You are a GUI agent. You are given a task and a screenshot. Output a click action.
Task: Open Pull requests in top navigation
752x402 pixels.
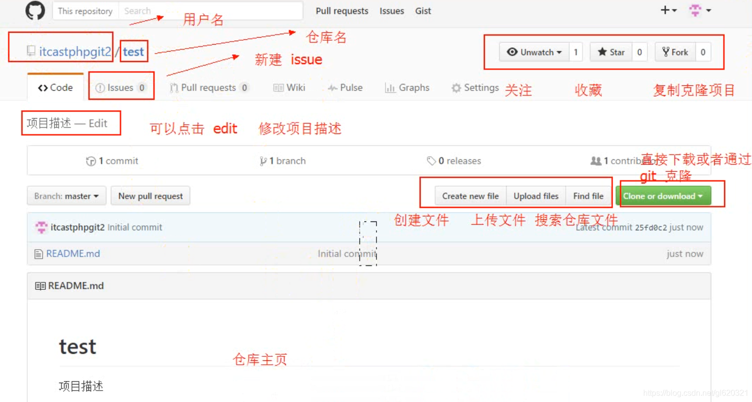point(342,11)
